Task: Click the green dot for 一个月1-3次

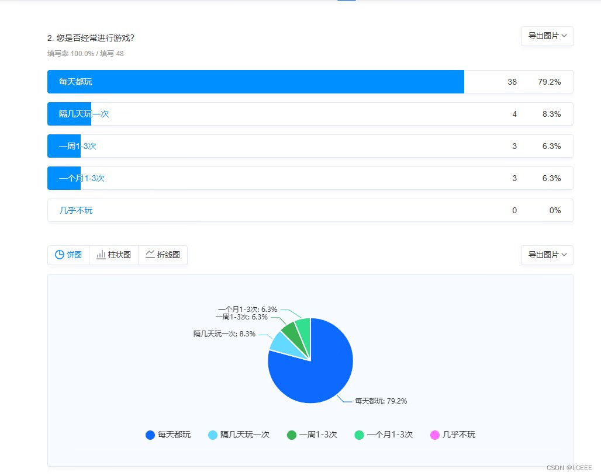Action: (x=358, y=435)
